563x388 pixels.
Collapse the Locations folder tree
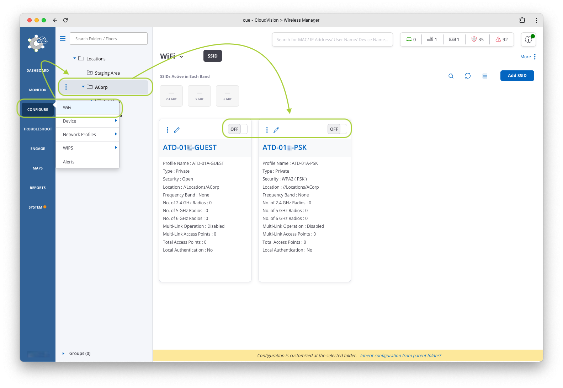pos(75,58)
